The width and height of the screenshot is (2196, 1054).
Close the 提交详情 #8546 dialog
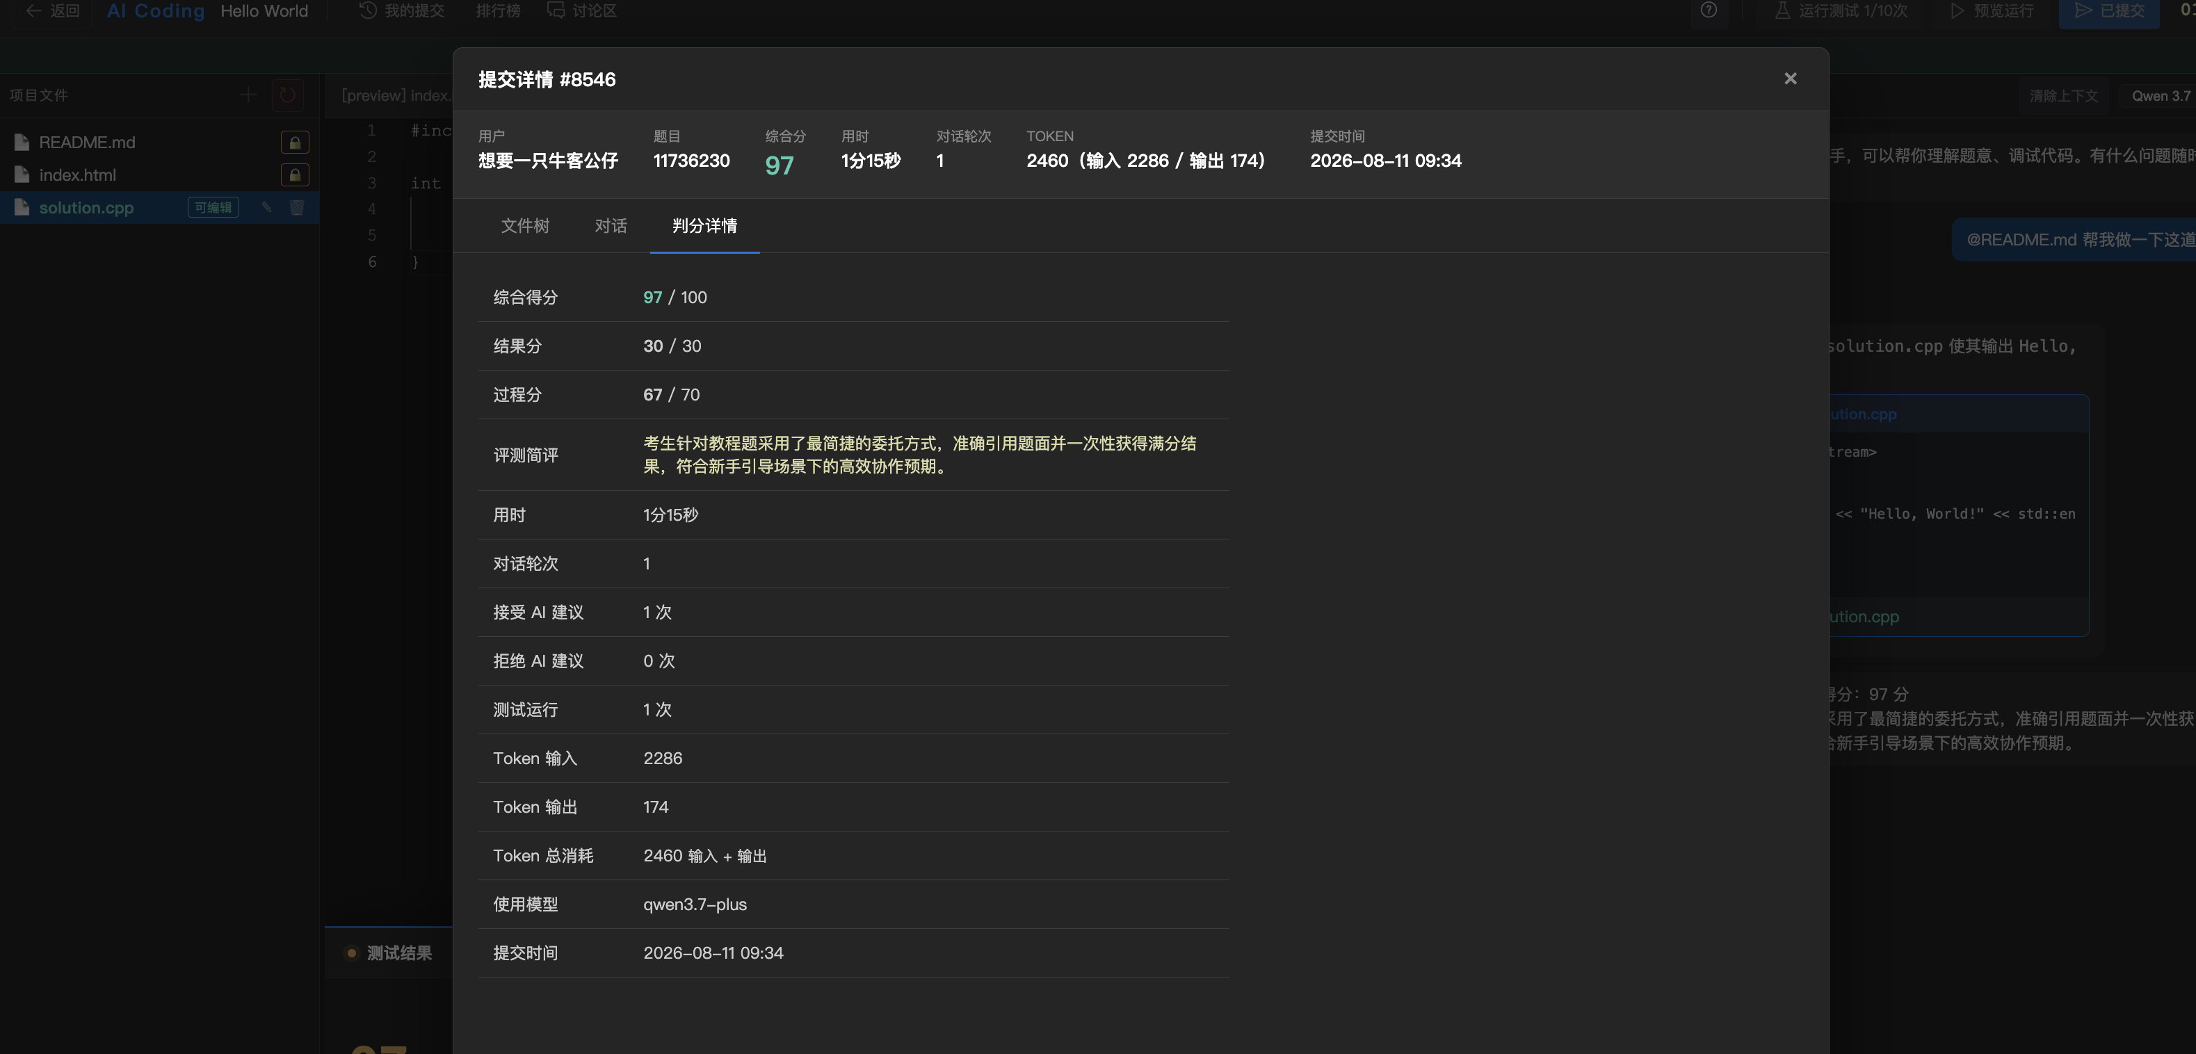[1789, 79]
